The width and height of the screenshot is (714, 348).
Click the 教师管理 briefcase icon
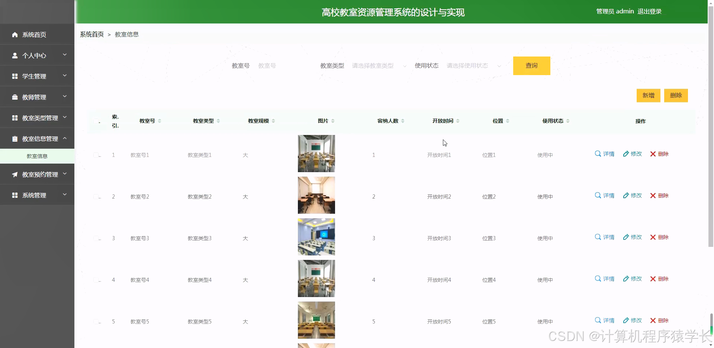15,97
